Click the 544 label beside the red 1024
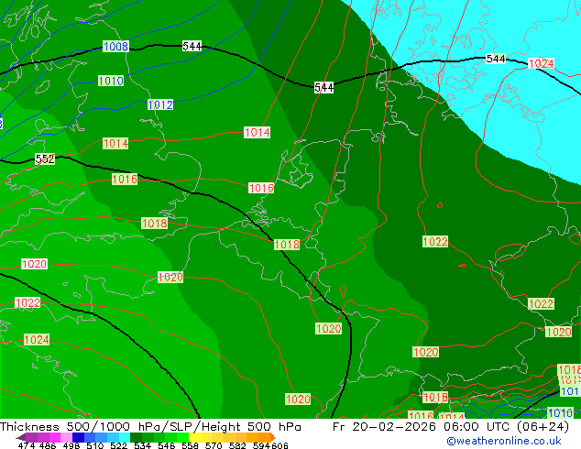 tap(496, 59)
